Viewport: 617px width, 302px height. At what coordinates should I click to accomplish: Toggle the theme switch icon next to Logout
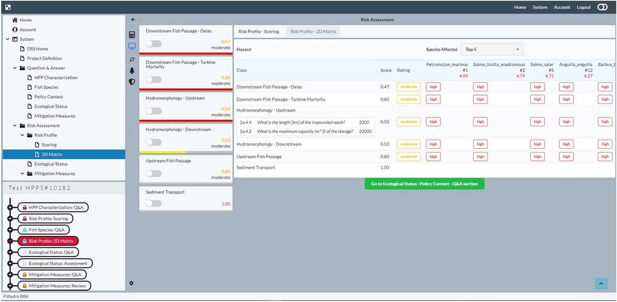[602, 7]
